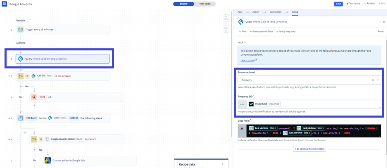Toggle Group map data
The height and width of the screenshot is (168, 387).
(286, 32)
